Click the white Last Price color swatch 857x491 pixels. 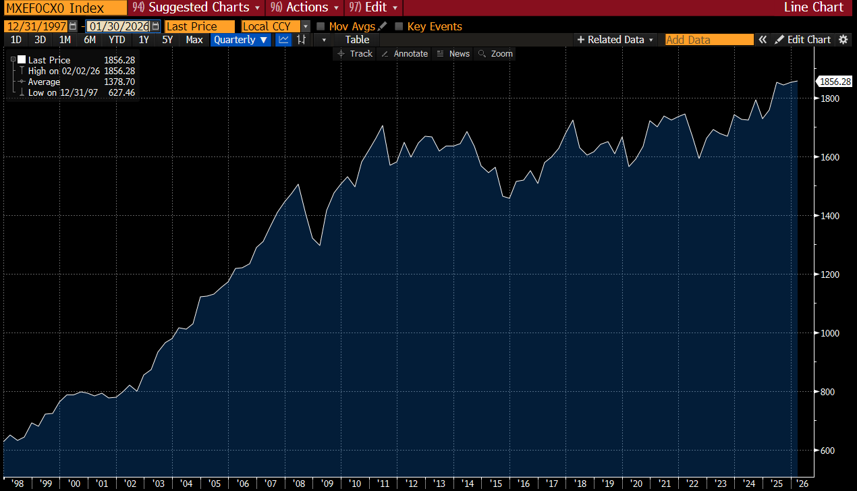22,60
